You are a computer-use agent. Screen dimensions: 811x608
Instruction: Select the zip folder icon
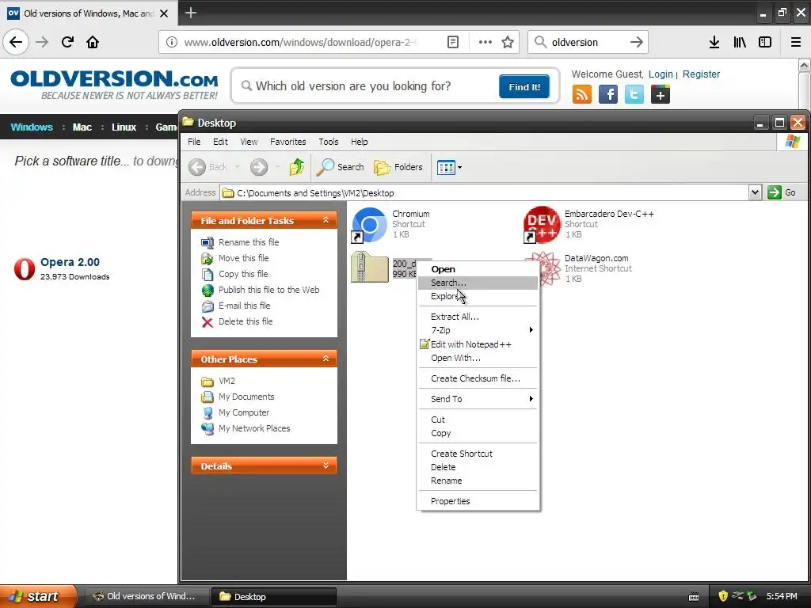point(369,267)
